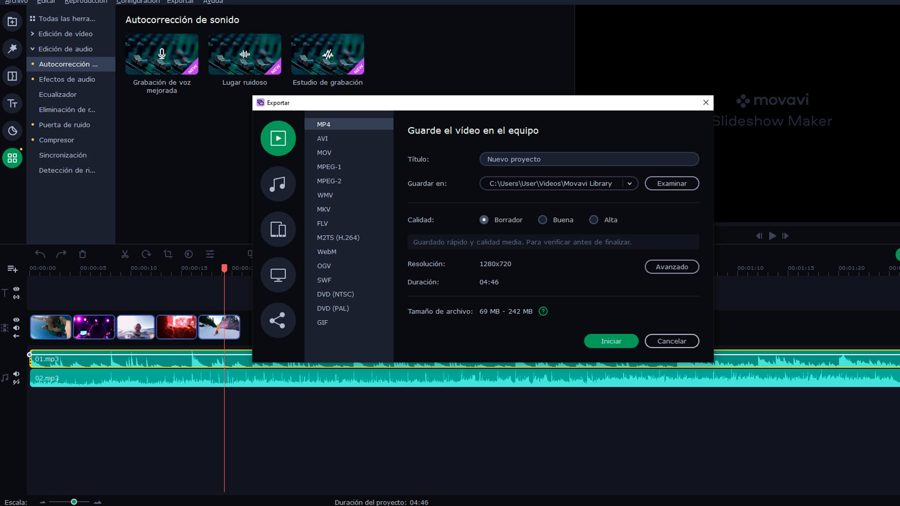Select Save Video File export icon
Viewport: 900px width, 506px height.
tap(278, 138)
